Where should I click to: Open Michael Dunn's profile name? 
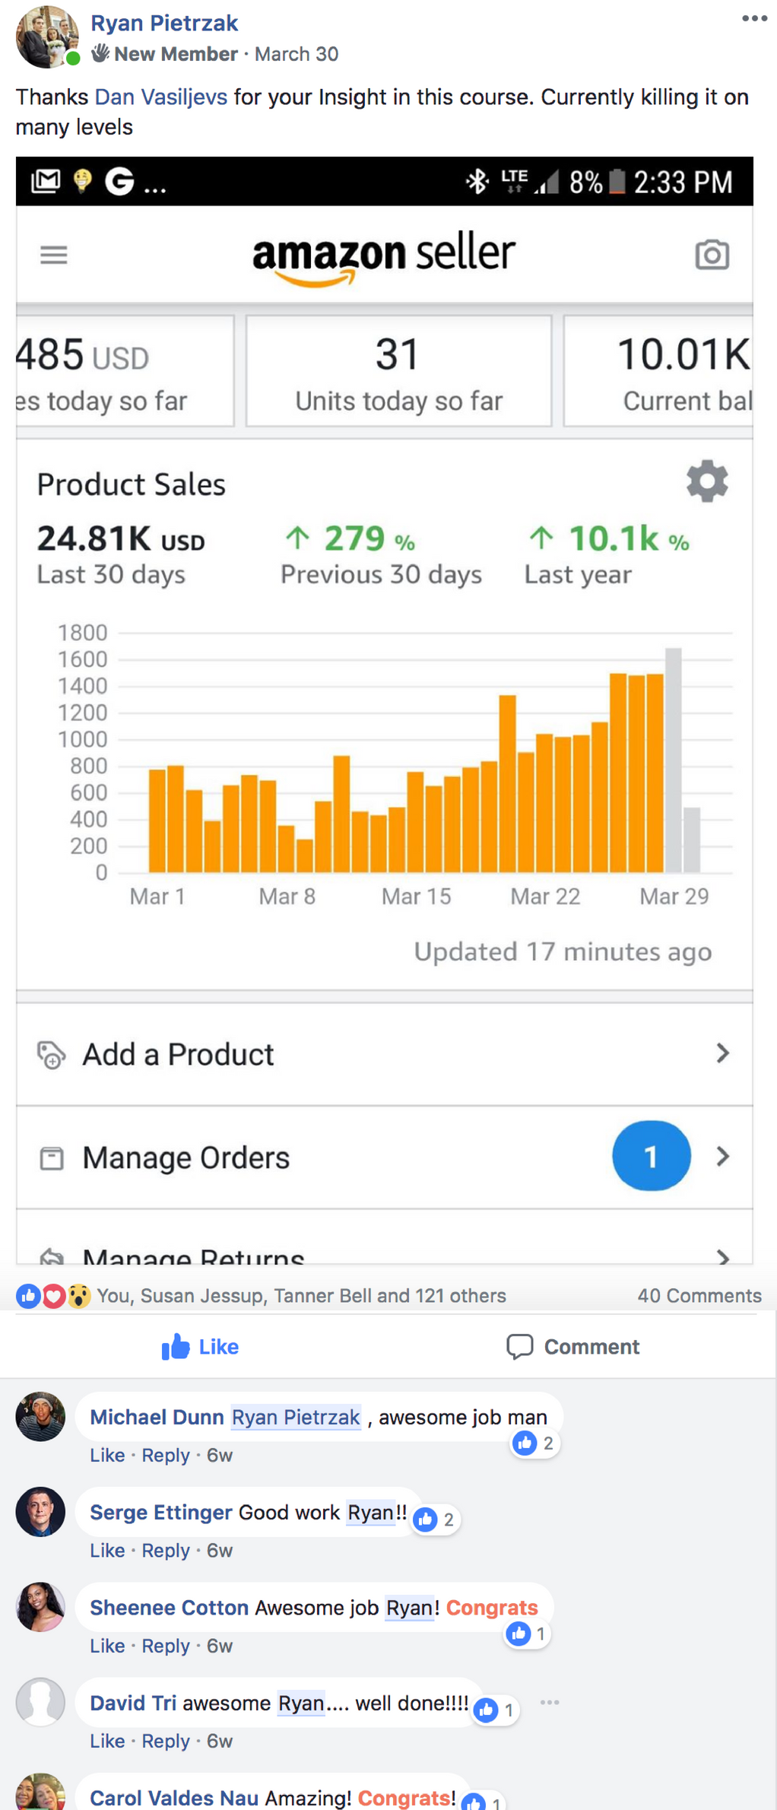tap(157, 1417)
